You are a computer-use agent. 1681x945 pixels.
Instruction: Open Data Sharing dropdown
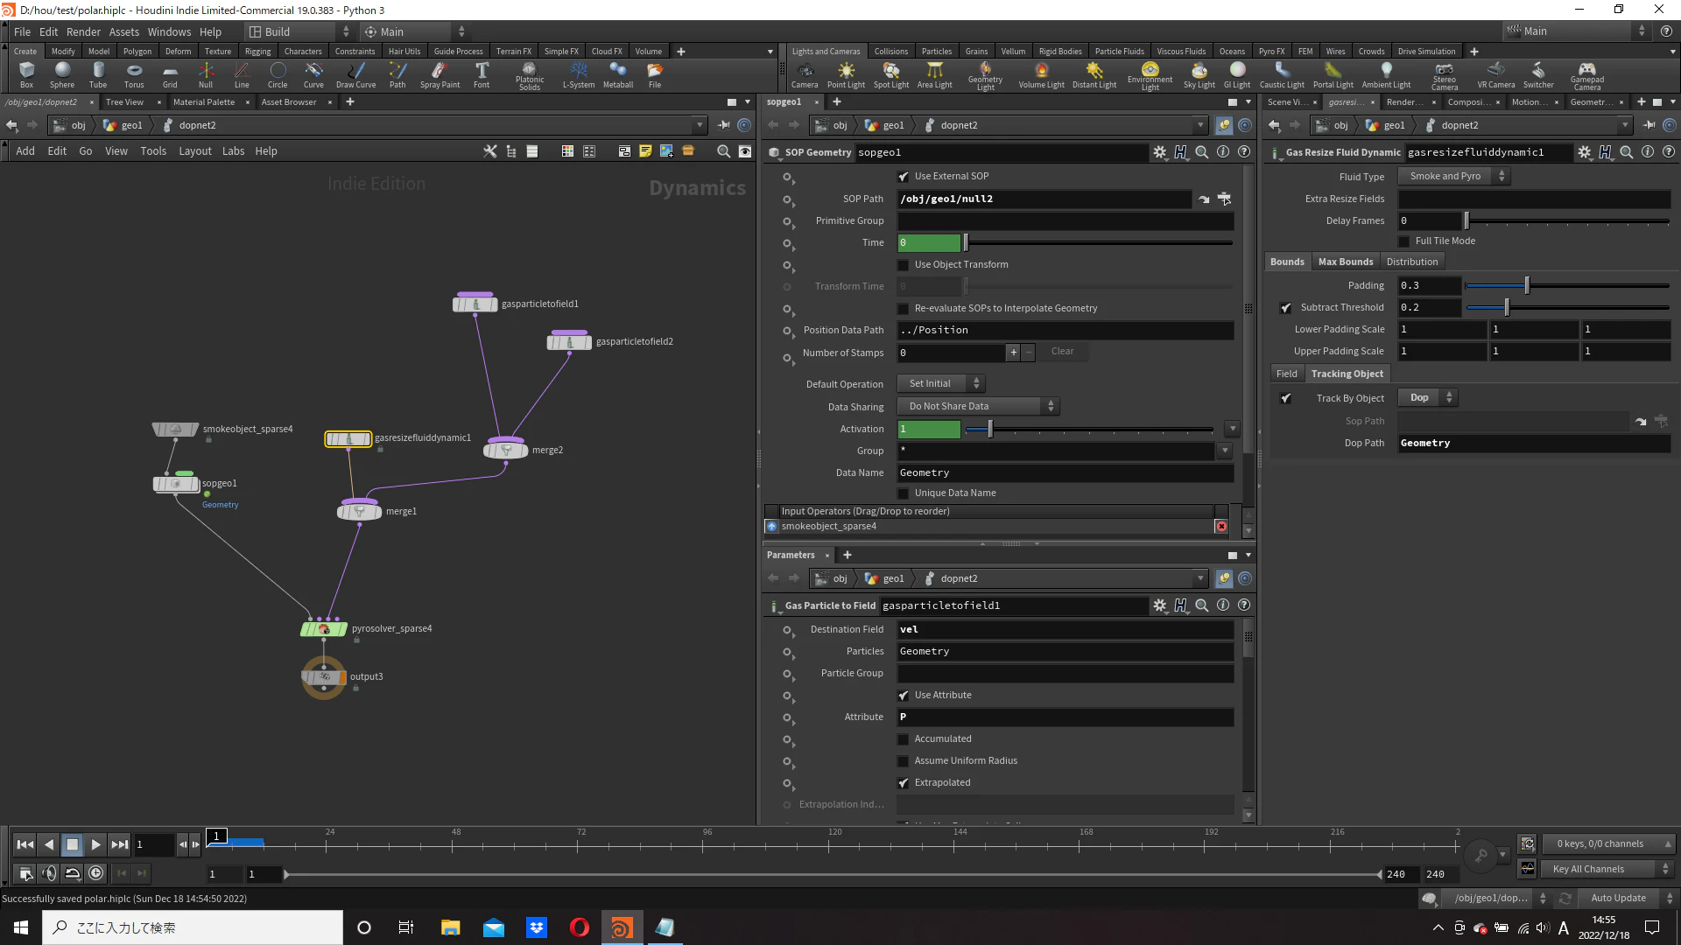[x=978, y=407]
